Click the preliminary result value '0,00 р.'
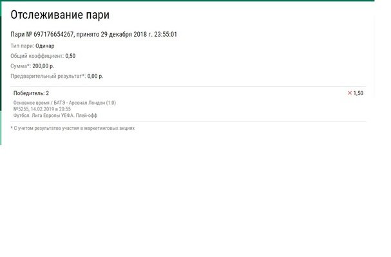 [x=95, y=76]
